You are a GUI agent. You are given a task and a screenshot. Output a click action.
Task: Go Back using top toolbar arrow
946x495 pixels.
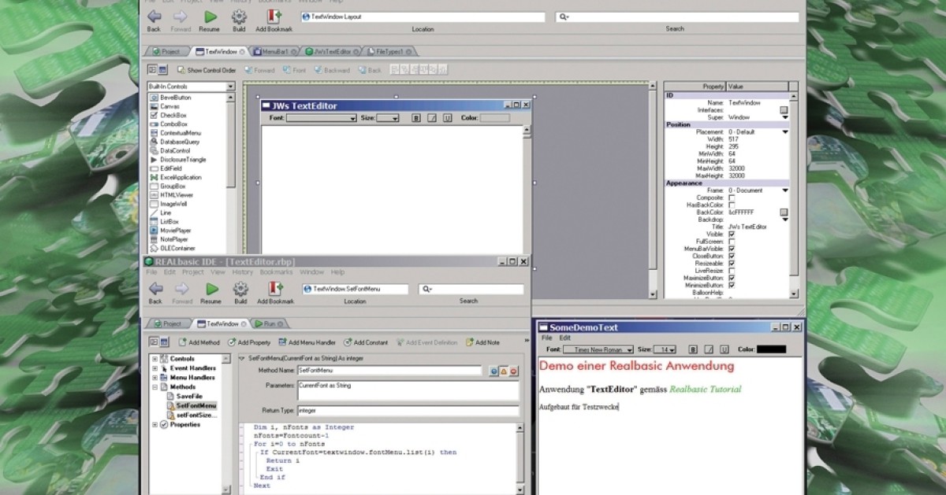[155, 17]
